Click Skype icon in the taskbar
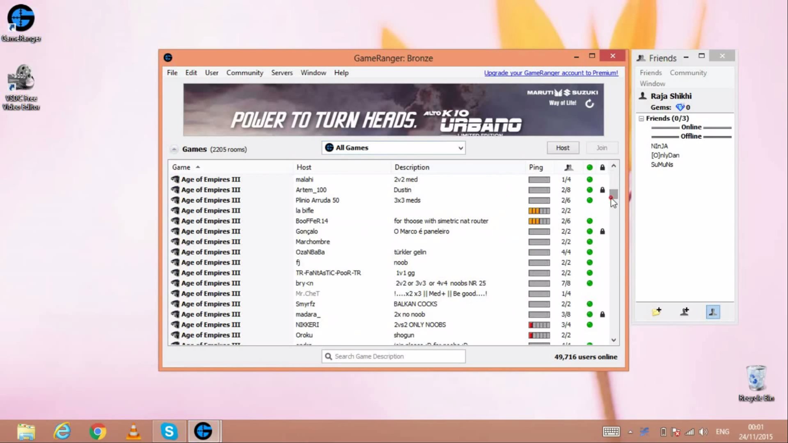This screenshot has width=788, height=443. (169, 432)
